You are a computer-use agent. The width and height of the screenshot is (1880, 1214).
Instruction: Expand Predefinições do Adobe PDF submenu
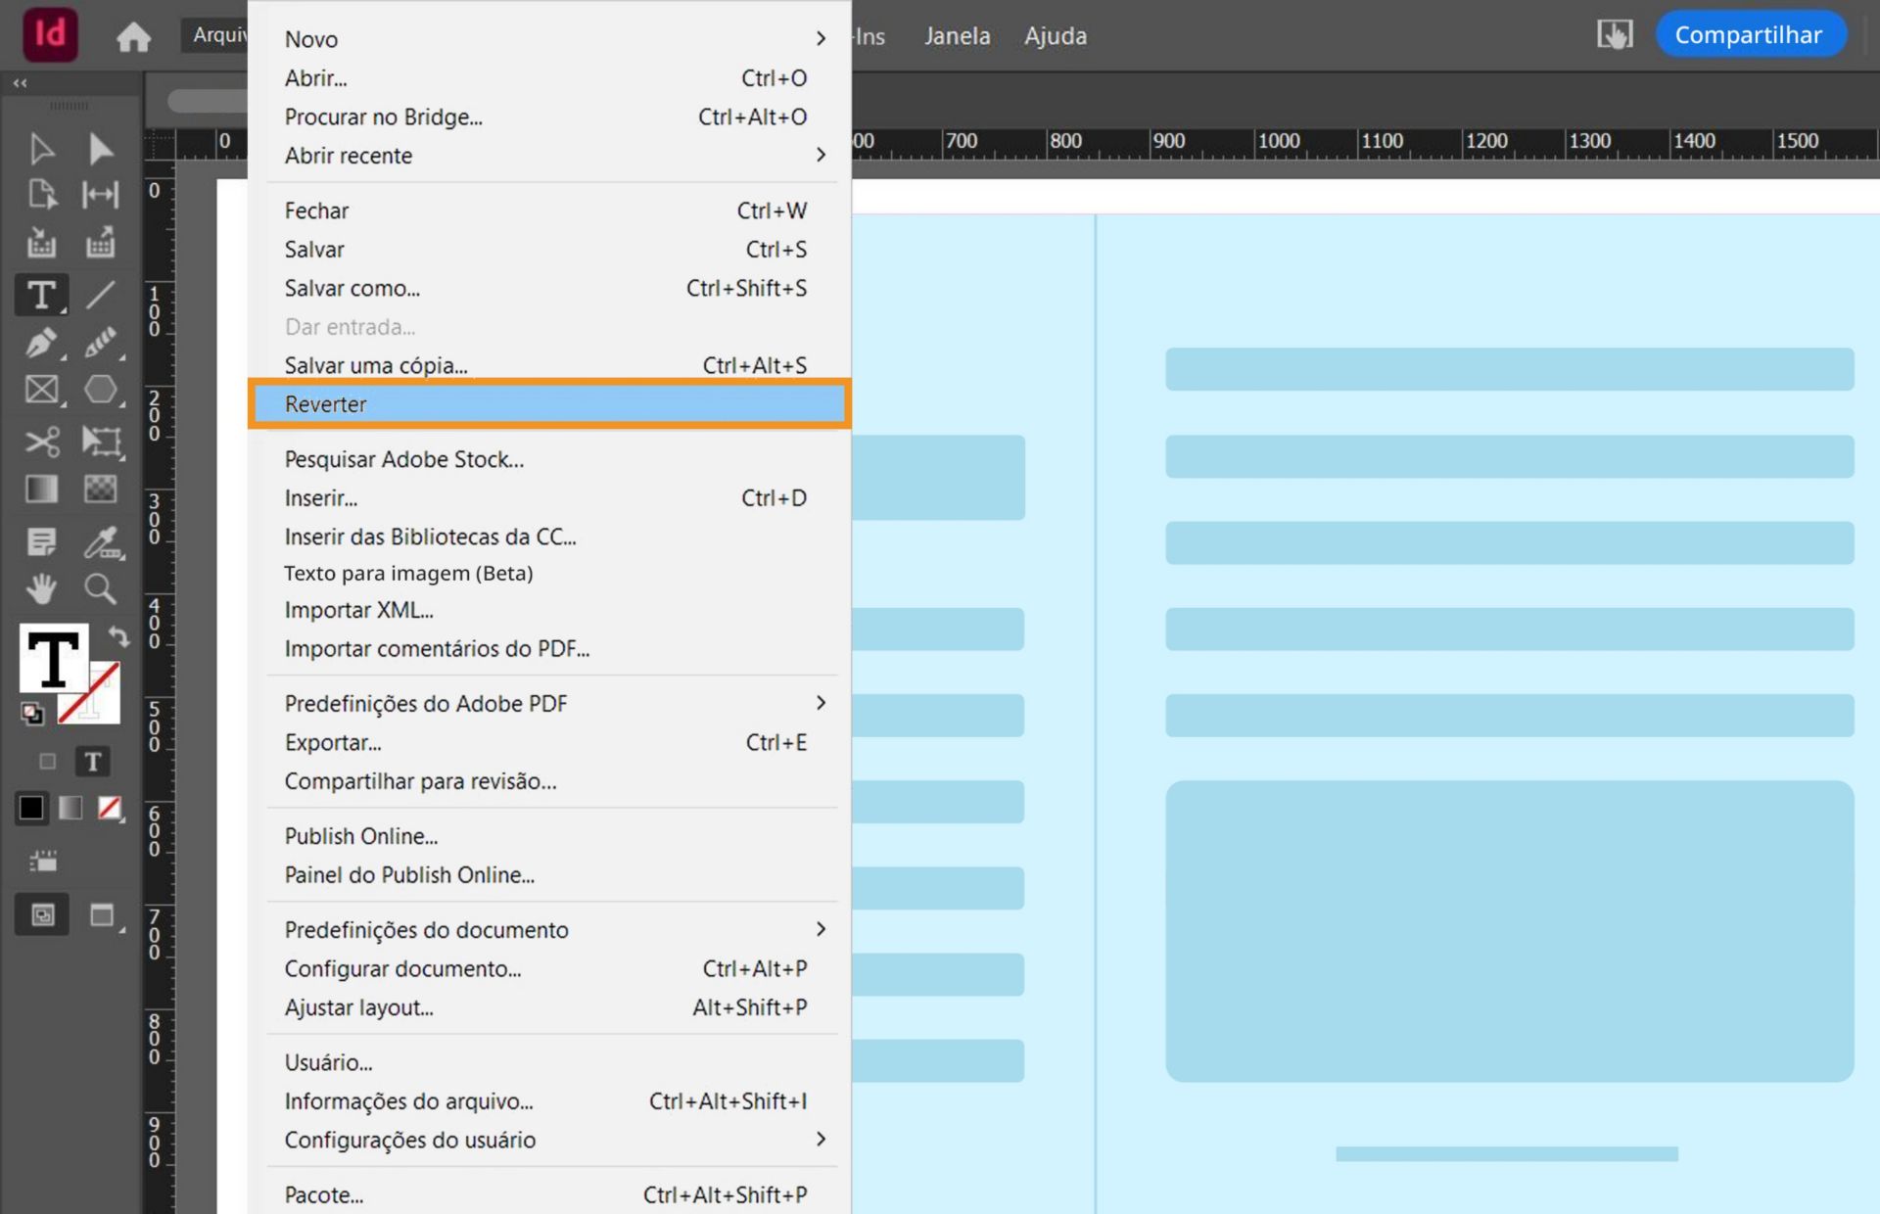coord(821,703)
